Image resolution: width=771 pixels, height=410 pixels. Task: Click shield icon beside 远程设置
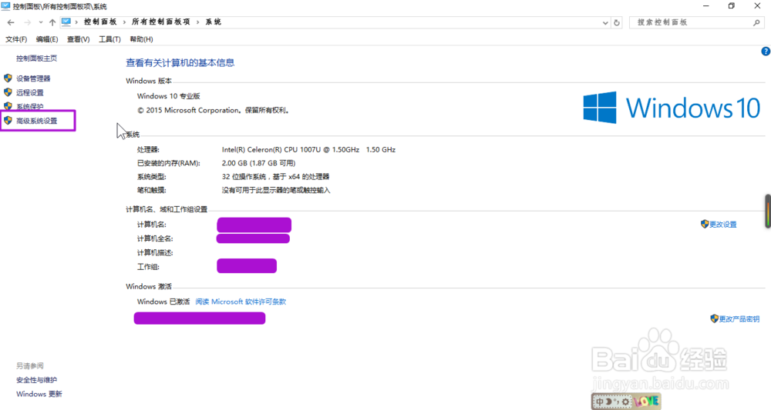tap(8, 92)
